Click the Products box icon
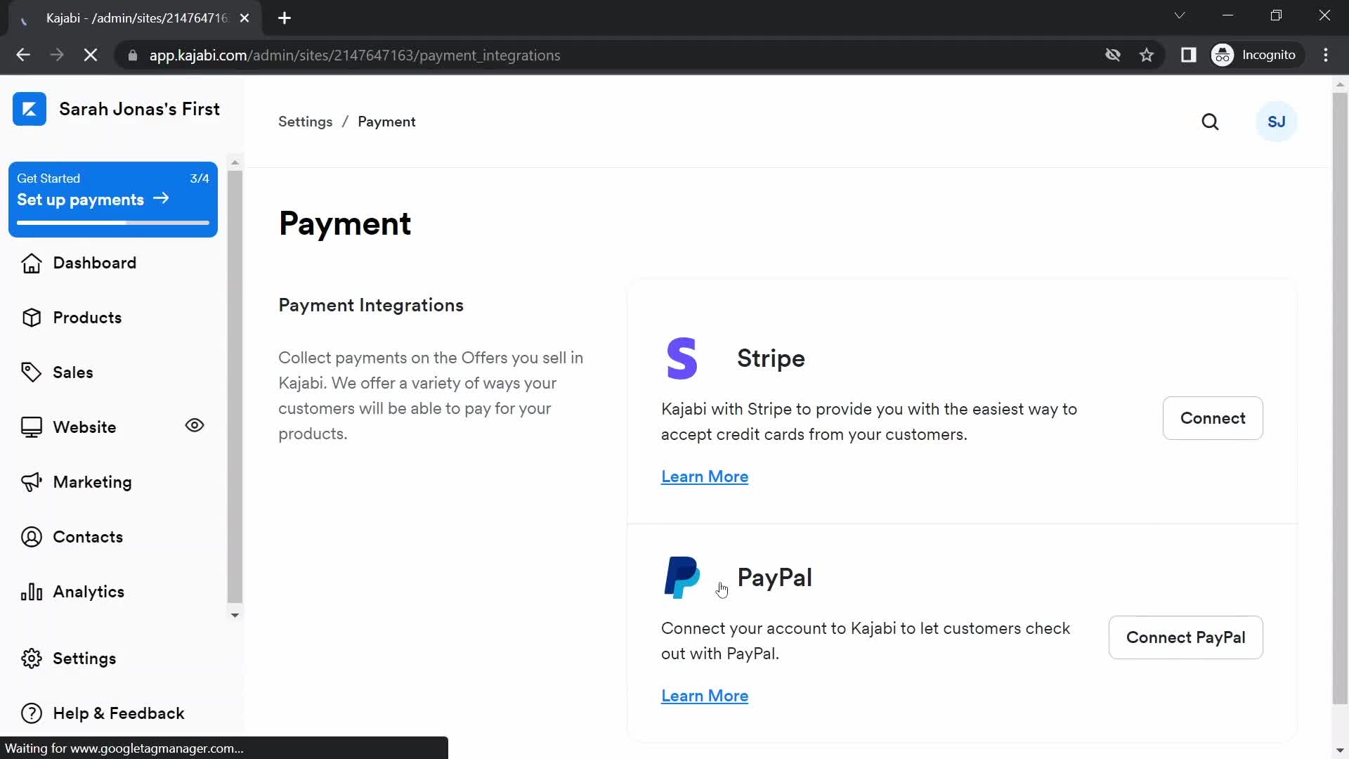The height and width of the screenshot is (759, 1349). coord(32,318)
